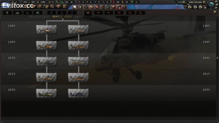The image size is (219, 123).
Task: Select the AH-64A Peten attack helicopter
Action: (x=46, y=62)
